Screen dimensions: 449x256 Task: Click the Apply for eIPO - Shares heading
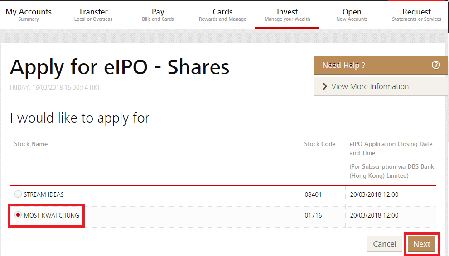tap(120, 67)
